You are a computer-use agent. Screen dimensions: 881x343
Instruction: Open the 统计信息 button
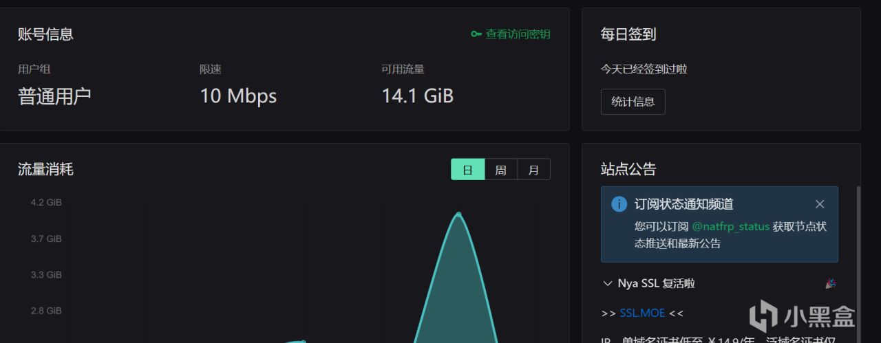click(633, 102)
